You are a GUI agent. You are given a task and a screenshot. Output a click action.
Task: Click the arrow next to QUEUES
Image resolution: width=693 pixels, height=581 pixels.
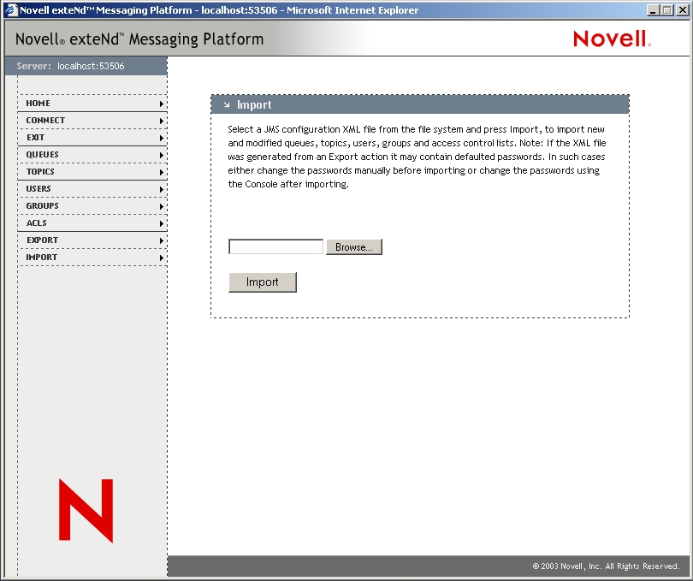click(162, 155)
